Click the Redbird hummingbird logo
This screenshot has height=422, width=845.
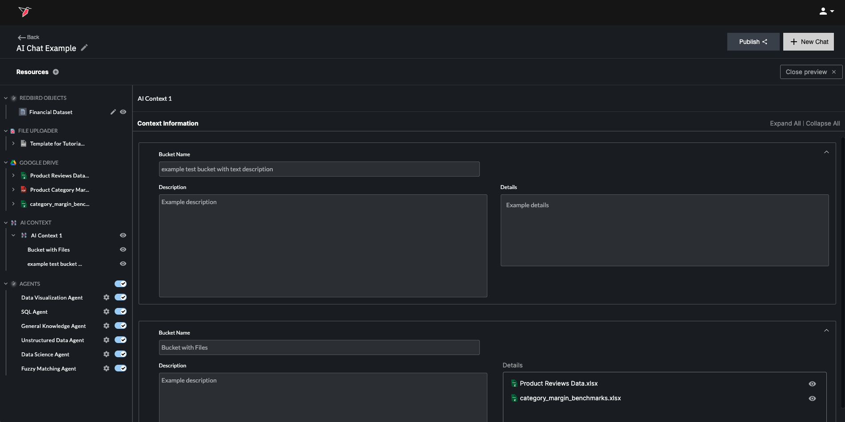pos(25,12)
